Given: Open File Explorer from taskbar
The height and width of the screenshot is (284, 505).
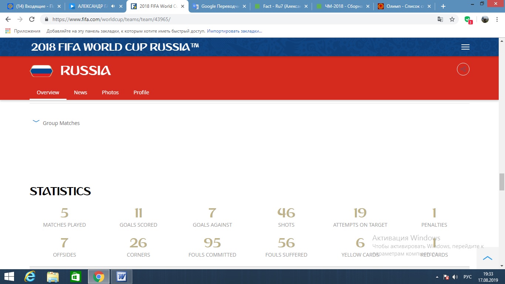Looking at the screenshot, I should click(x=53, y=277).
